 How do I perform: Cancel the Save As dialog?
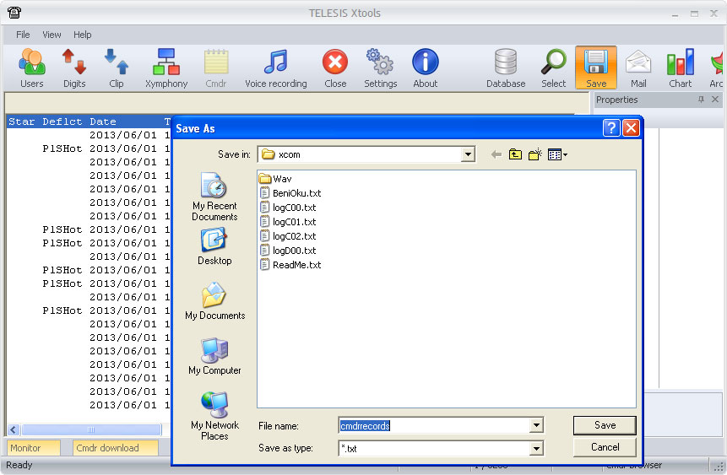(605, 447)
